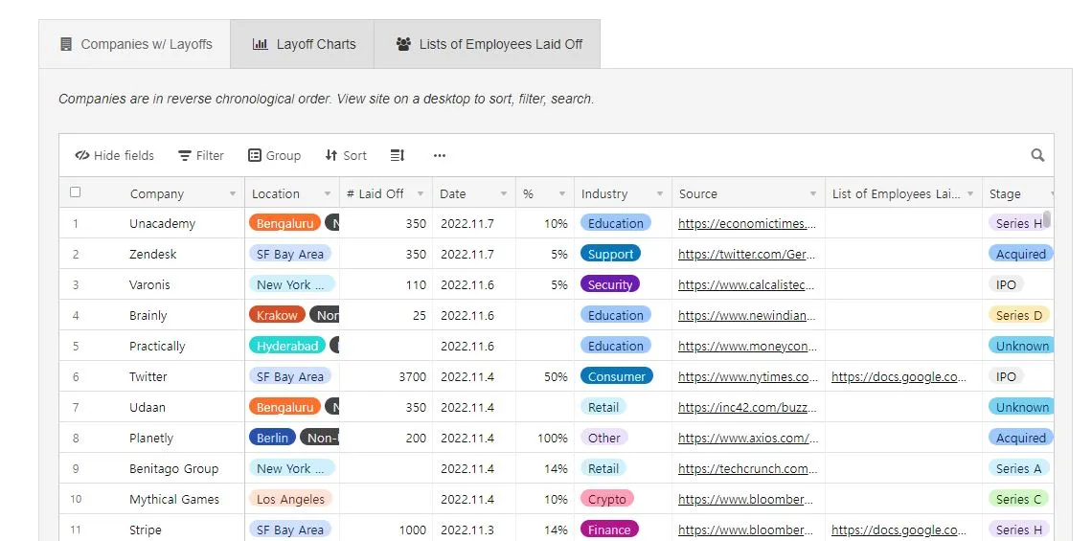Click the 1000 laid off cell for Stripe
The image size is (1092, 541).
pyautogui.click(x=386, y=530)
